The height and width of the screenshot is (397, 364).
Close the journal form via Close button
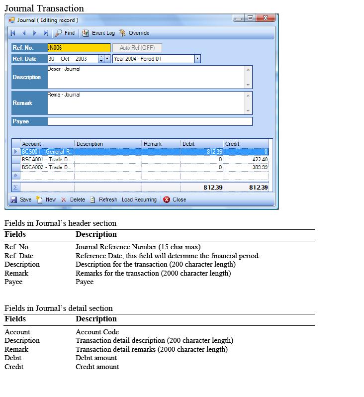click(x=175, y=199)
